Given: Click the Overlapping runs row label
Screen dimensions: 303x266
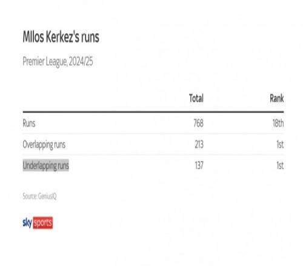Looking at the screenshot, I should pos(44,144).
